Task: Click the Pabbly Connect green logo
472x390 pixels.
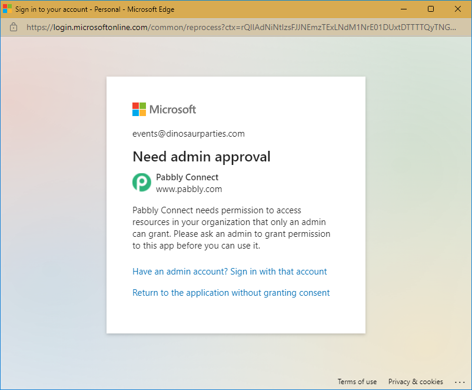Action: click(x=142, y=183)
